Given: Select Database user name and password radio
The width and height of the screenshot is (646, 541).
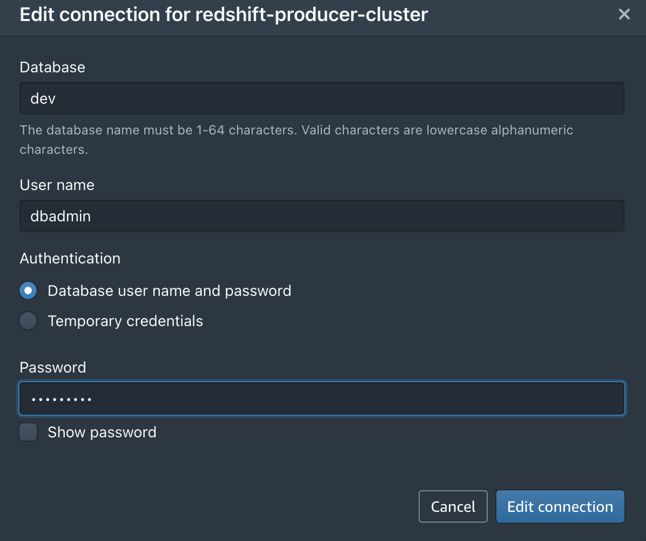Looking at the screenshot, I should pos(28,291).
